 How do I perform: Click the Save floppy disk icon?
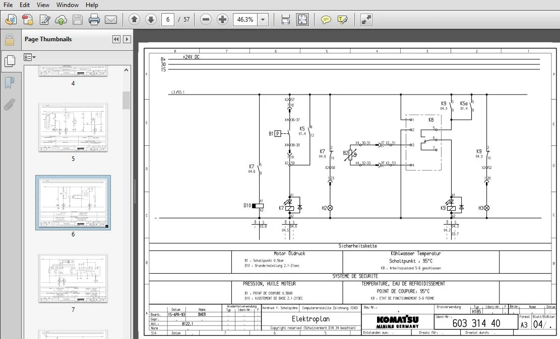pyautogui.click(x=78, y=20)
